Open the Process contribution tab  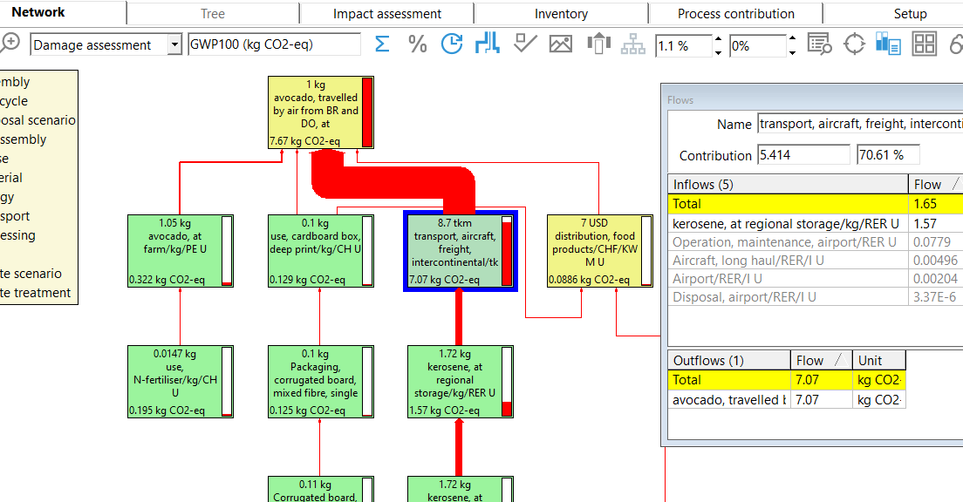(735, 13)
